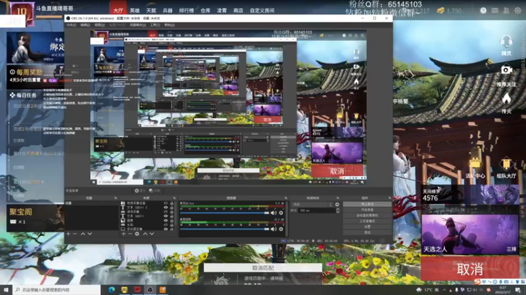The image size is (526, 295).
Task: Open the 传火 flame icon in game
Action: 506,99
